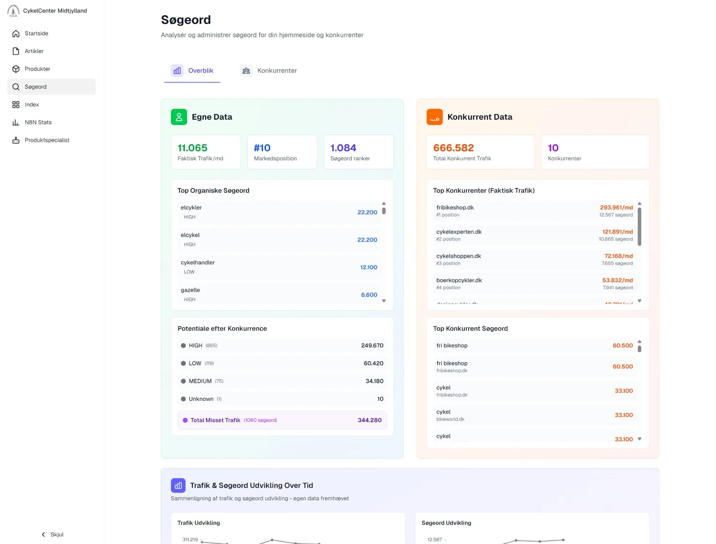Click the green Egne Data user icon

point(179,117)
